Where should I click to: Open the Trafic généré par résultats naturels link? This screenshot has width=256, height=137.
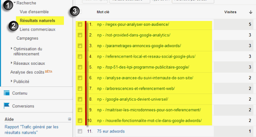tap(31, 130)
